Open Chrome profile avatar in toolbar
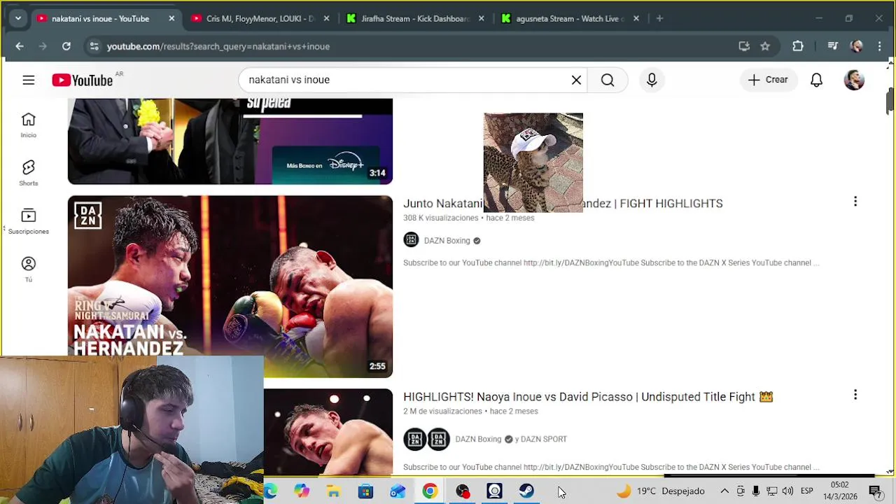 (x=856, y=46)
